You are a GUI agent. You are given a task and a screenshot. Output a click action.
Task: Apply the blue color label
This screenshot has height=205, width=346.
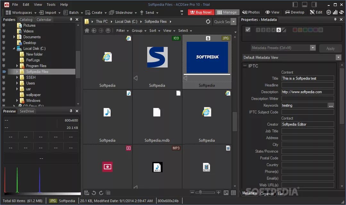310,30
